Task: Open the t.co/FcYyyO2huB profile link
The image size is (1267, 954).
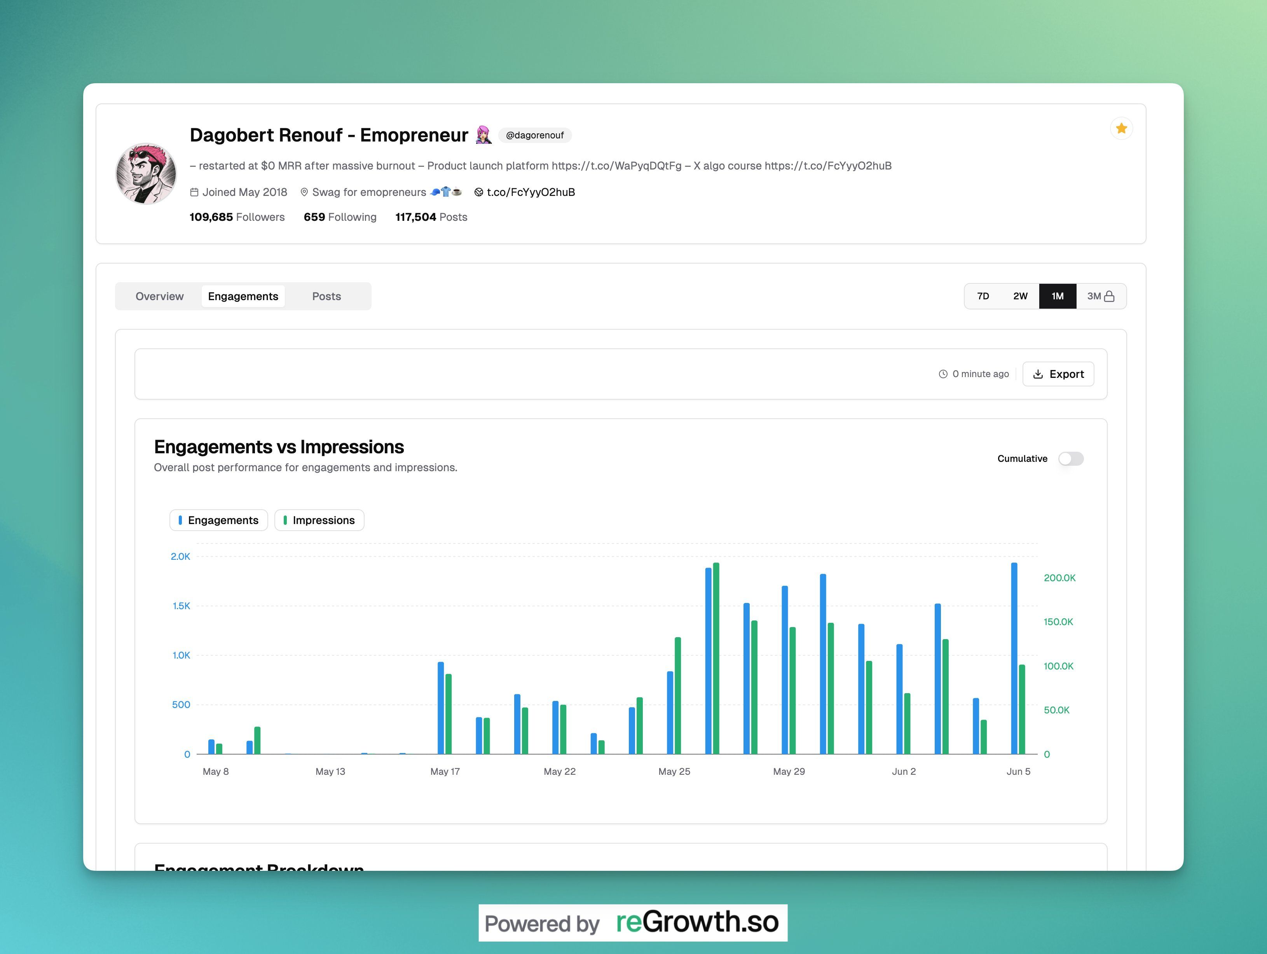Action: [x=531, y=192]
